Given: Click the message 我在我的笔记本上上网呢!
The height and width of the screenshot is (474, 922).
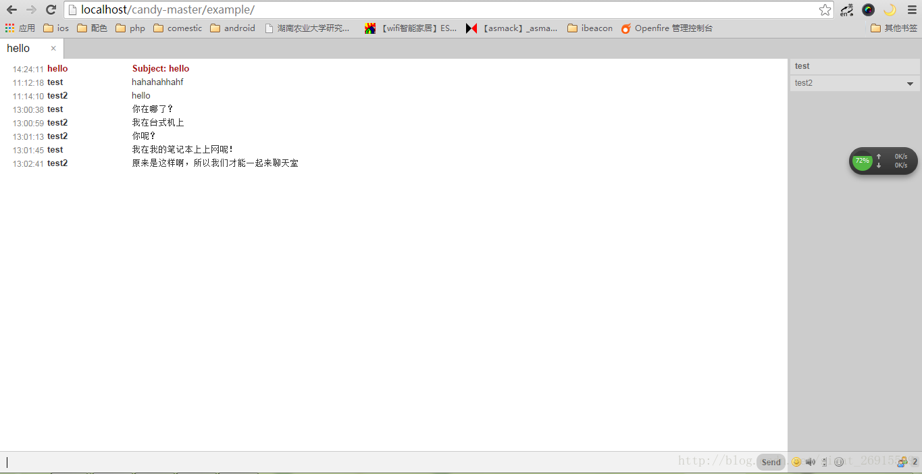Looking at the screenshot, I should 183,150.
